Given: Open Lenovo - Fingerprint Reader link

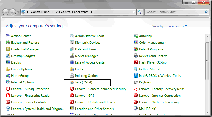Looking at the screenshot, I should coord(31,96).
